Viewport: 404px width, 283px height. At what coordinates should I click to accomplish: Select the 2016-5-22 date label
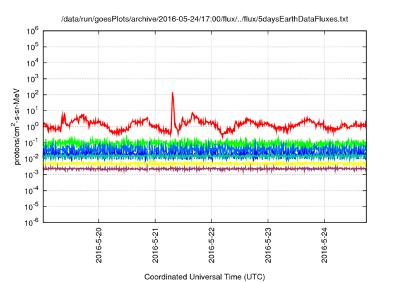[x=211, y=245]
